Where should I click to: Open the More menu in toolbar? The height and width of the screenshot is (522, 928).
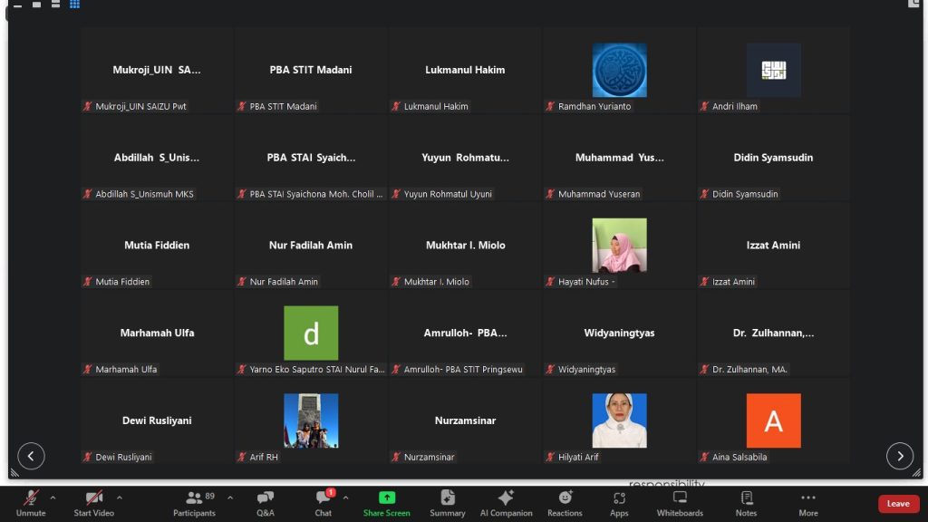[808, 503]
